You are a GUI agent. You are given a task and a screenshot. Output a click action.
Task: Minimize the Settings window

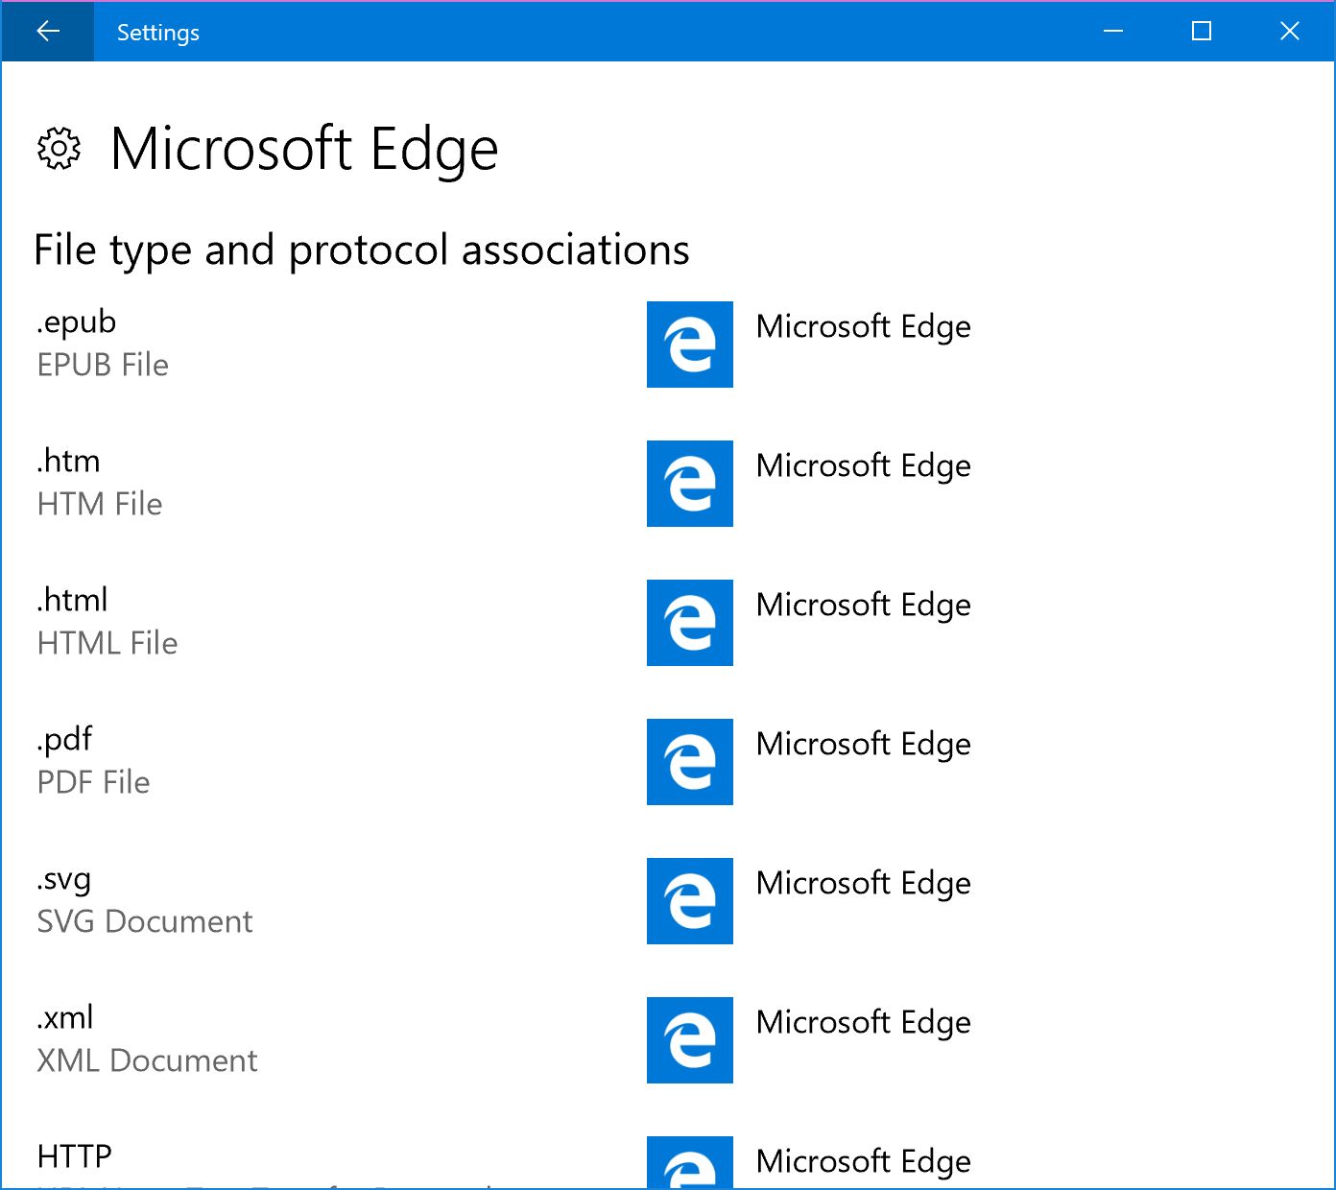pyautogui.click(x=1113, y=32)
